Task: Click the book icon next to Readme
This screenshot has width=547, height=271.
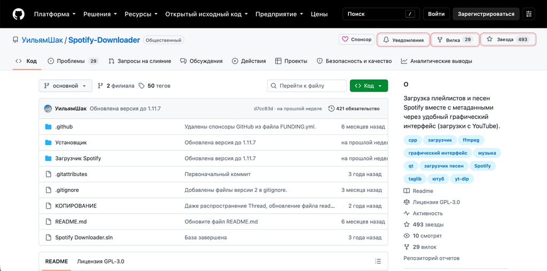Action: [x=407, y=191]
